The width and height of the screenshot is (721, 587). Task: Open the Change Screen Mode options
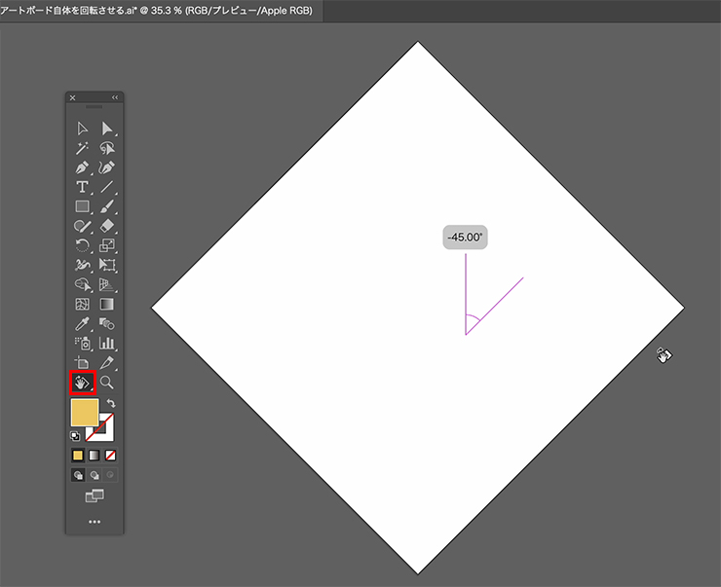click(95, 496)
